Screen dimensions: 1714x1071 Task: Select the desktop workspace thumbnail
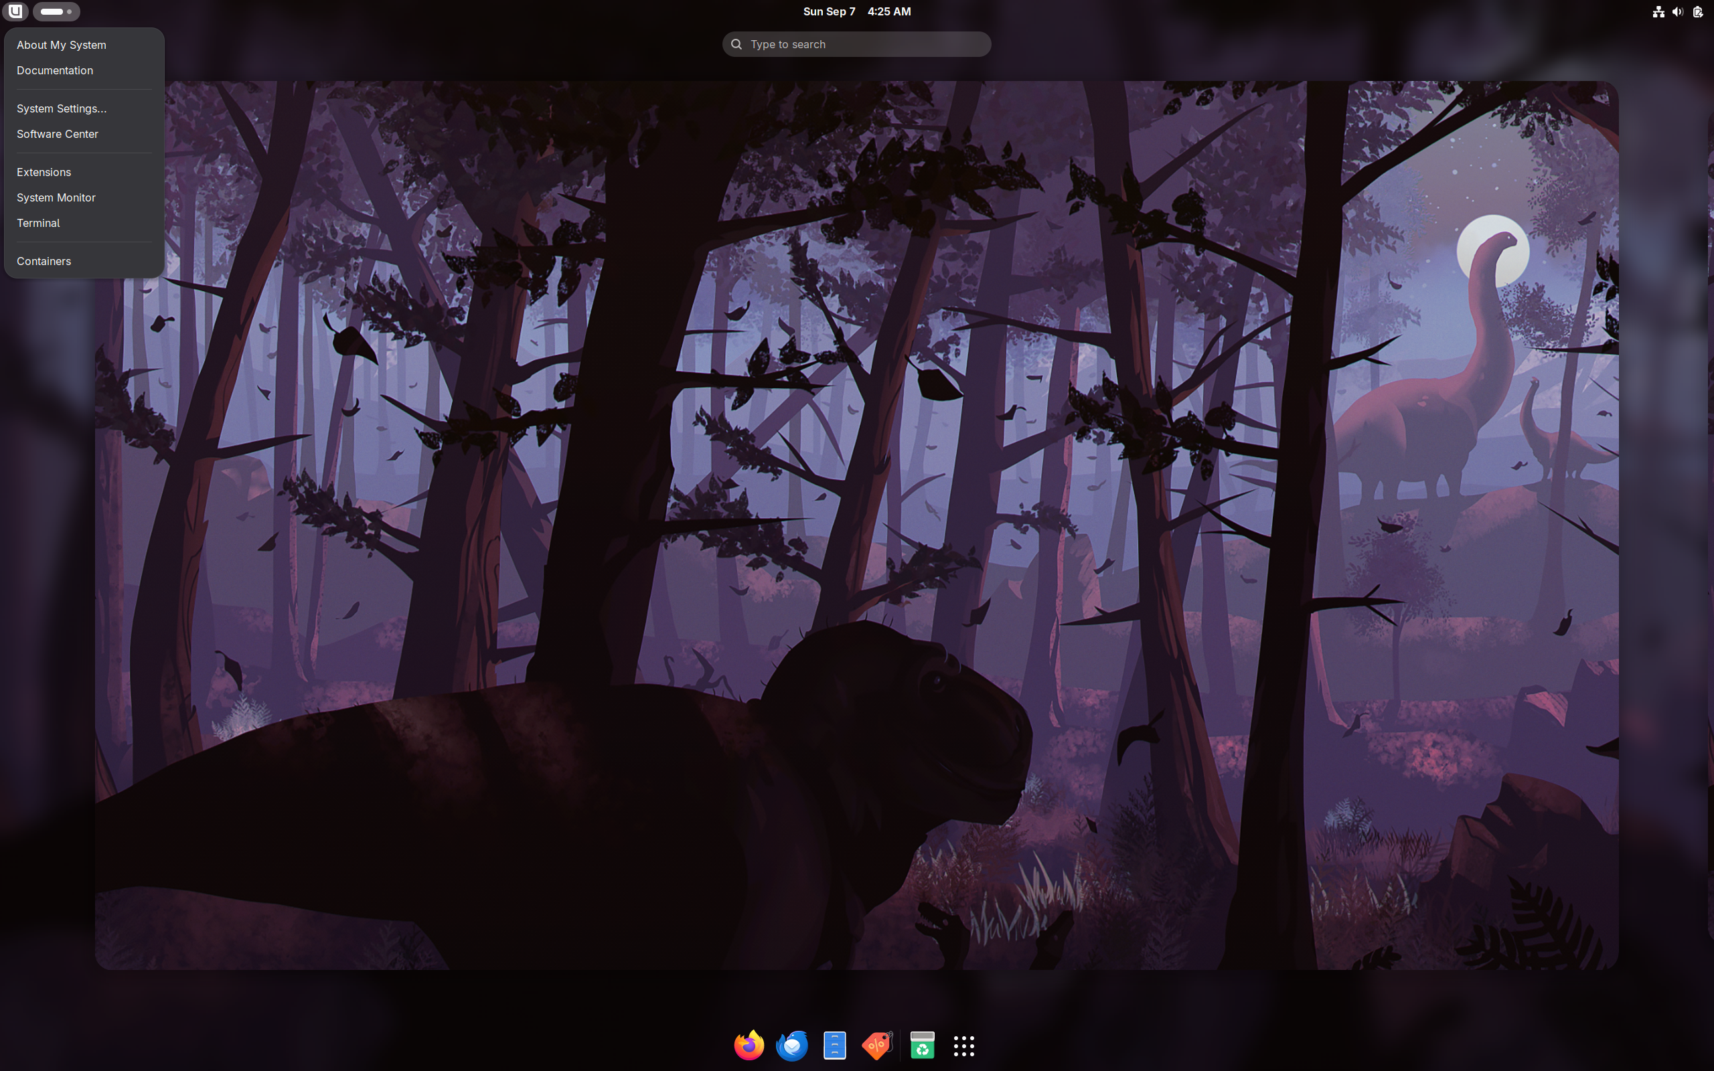(856, 525)
